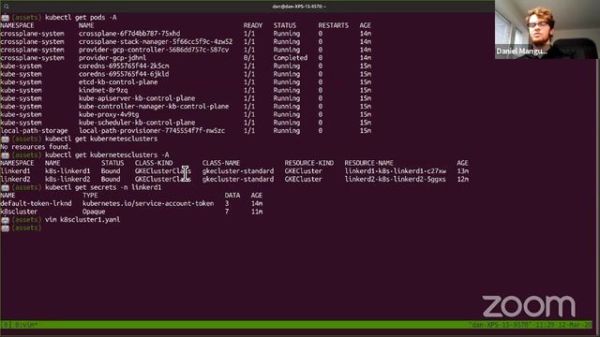Click the DATA column header

tap(232, 196)
